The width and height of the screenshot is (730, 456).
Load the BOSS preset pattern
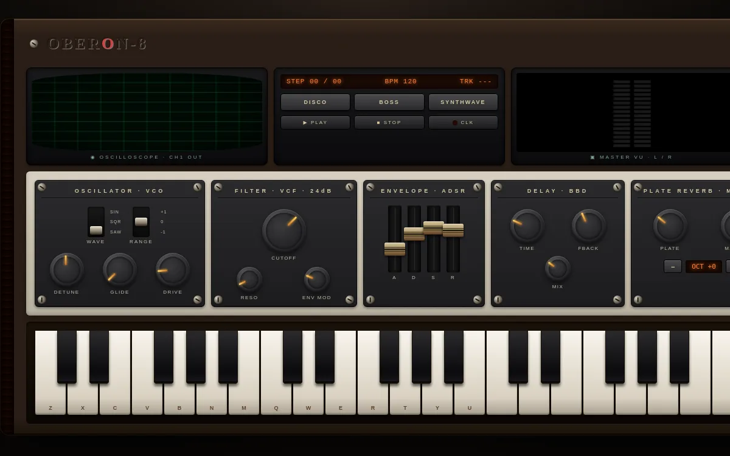click(389, 102)
